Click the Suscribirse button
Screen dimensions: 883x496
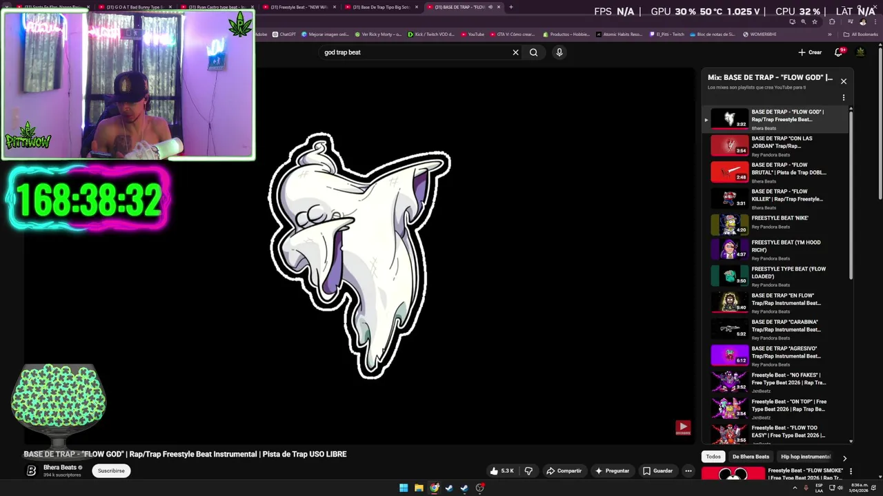[x=111, y=471]
